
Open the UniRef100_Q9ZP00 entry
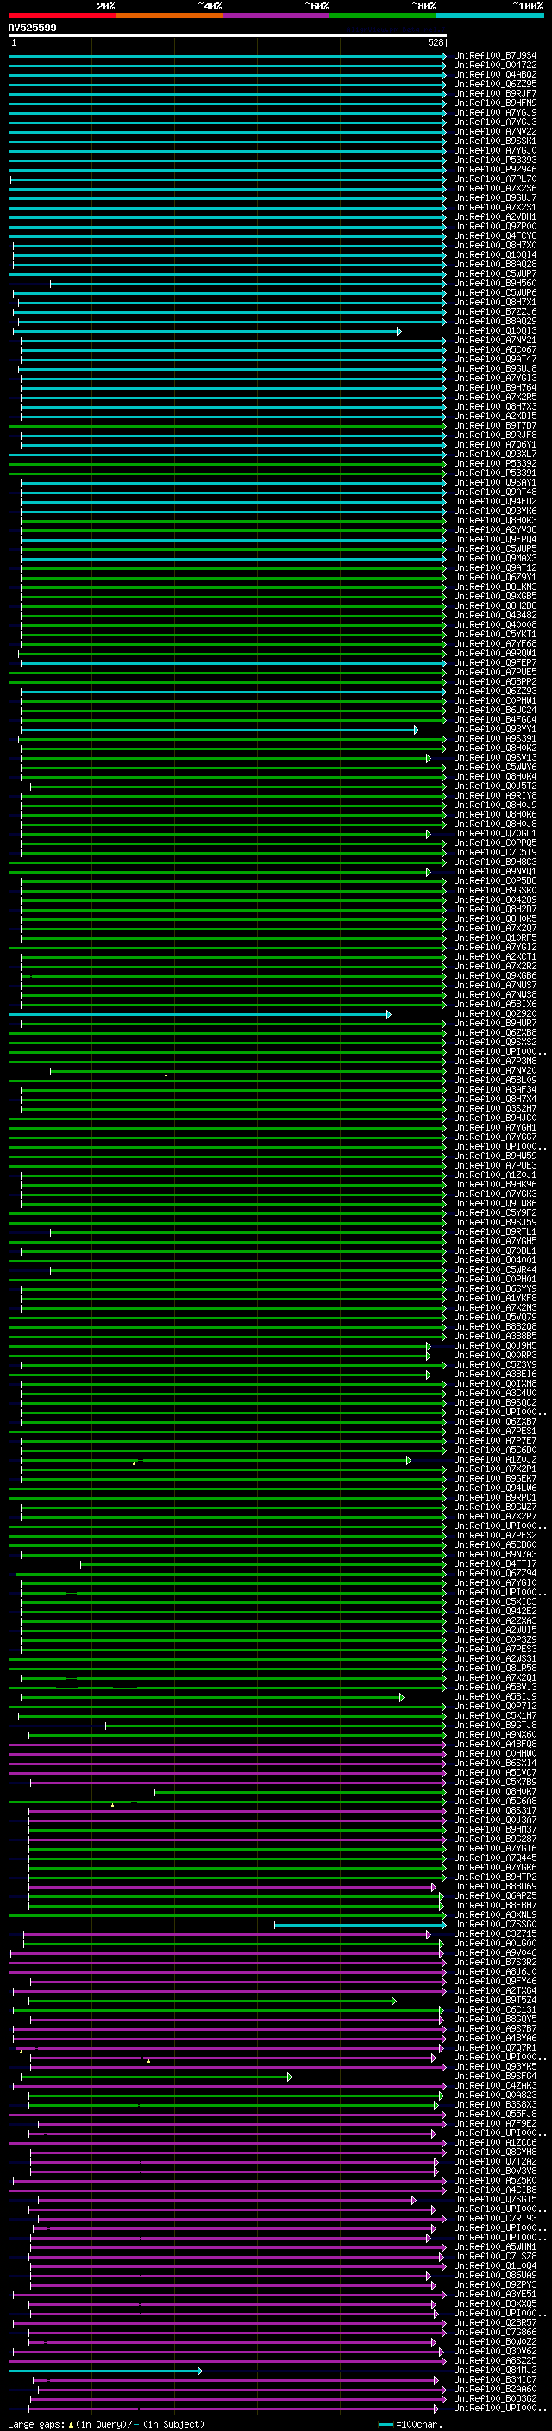pos(495,227)
